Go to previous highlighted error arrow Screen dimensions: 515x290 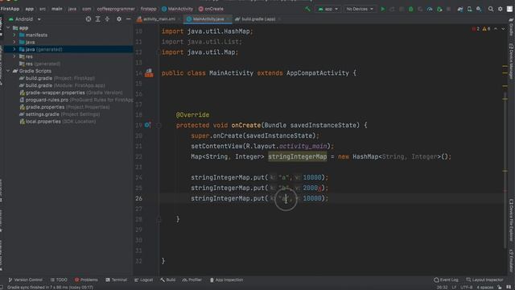tap(496, 29)
